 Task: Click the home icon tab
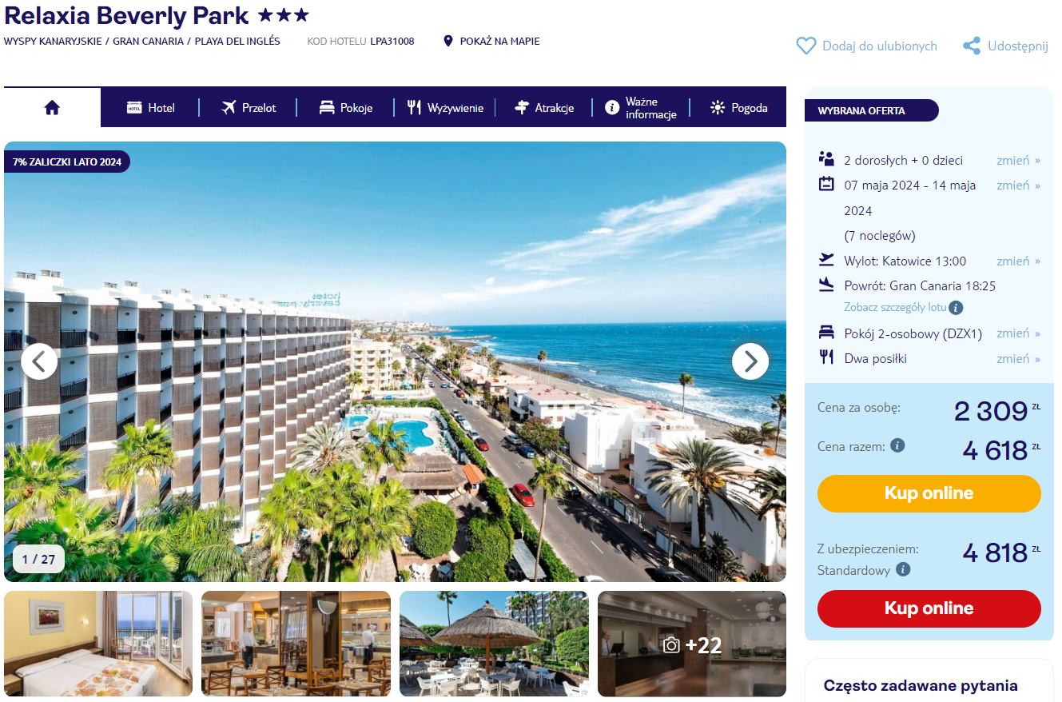52,108
